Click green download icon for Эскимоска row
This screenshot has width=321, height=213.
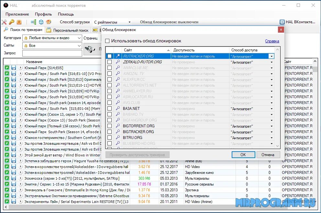pyautogui.click(x=7, y=178)
